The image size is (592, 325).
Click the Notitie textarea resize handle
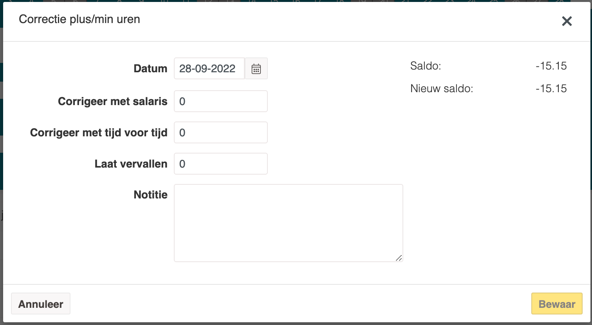pyautogui.click(x=399, y=258)
